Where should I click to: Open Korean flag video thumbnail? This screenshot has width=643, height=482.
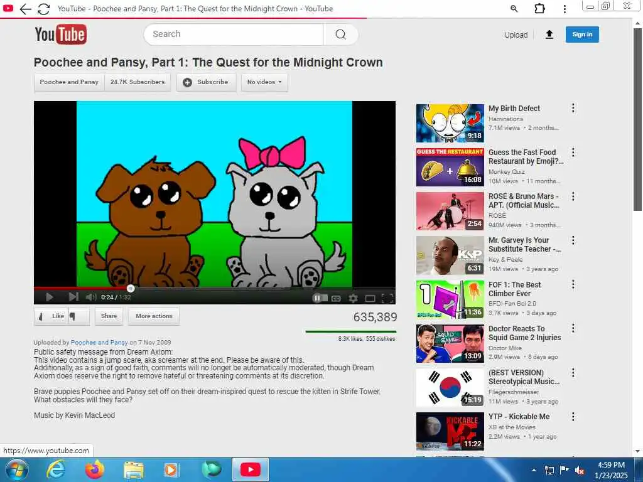[450, 387]
